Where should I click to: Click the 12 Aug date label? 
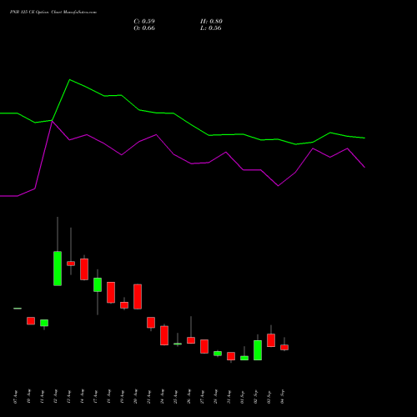coord(56,397)
